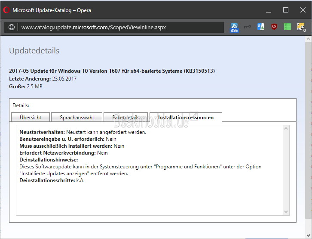Minimize the Opera window
Screen dimensions: 312x239
tap(269, 10)
